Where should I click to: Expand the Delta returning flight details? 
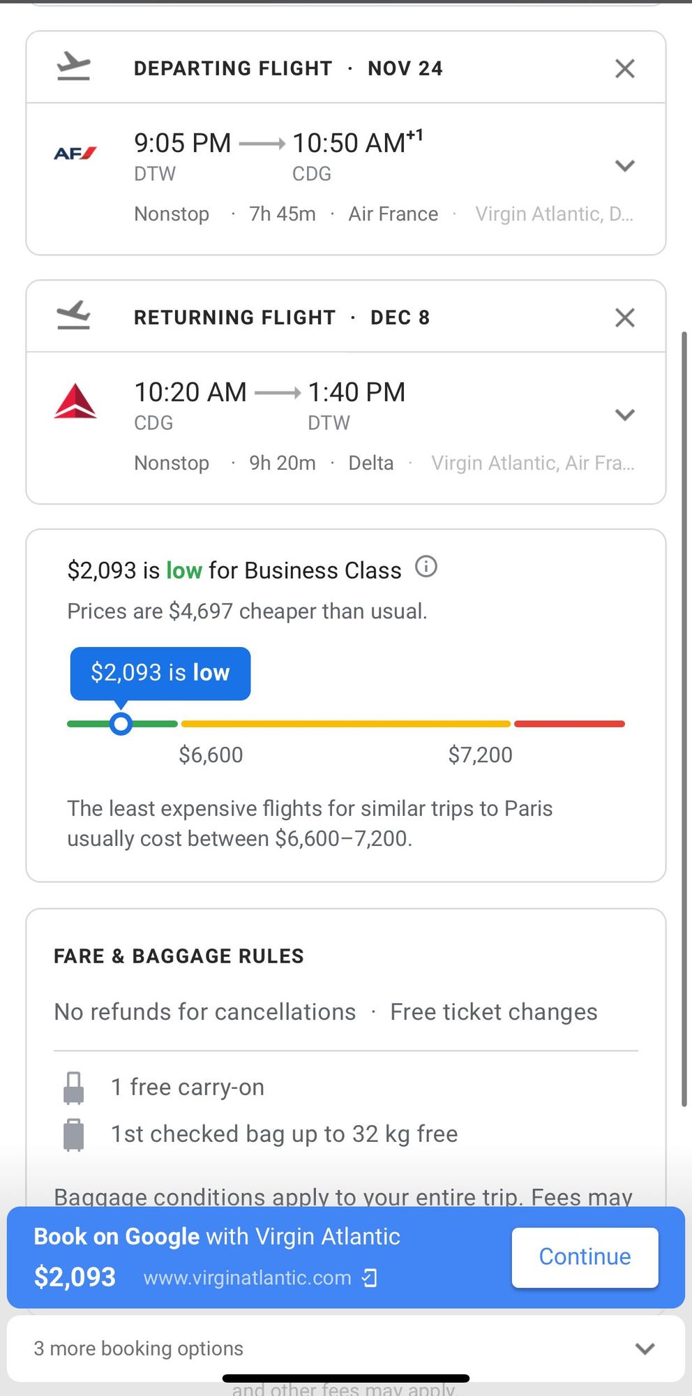click(624, 415)
